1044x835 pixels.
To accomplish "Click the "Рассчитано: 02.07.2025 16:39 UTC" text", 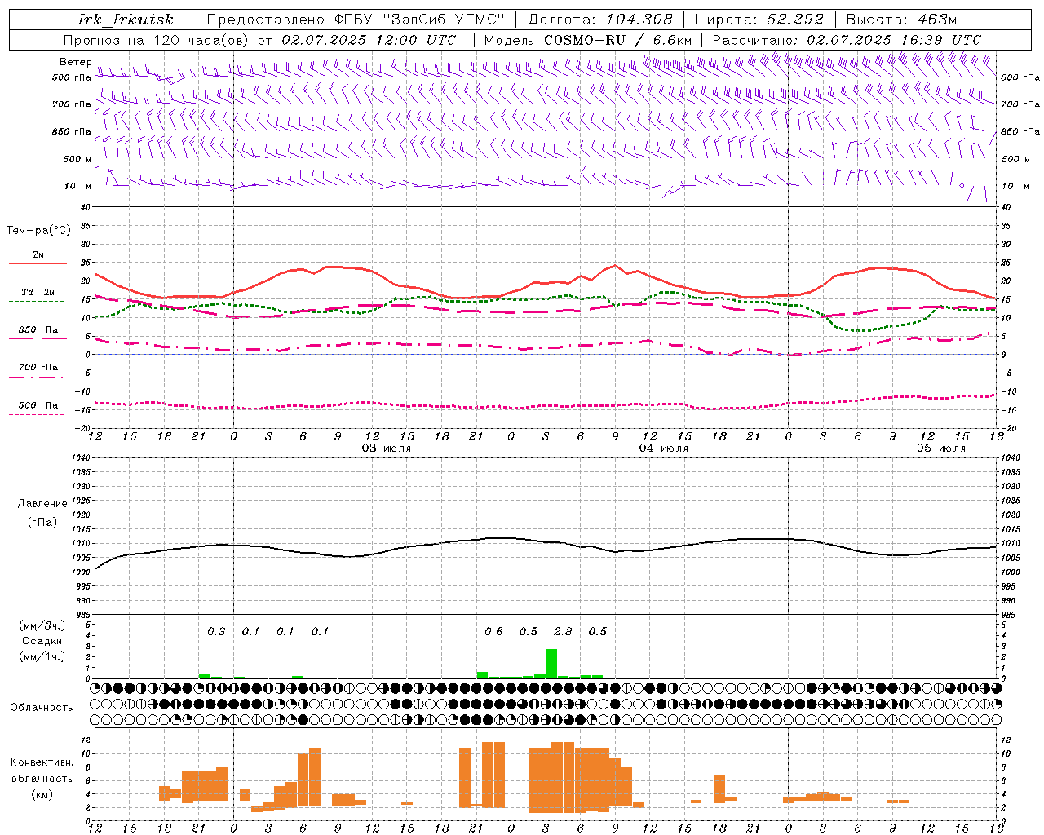I will click(x=847, y=40).
